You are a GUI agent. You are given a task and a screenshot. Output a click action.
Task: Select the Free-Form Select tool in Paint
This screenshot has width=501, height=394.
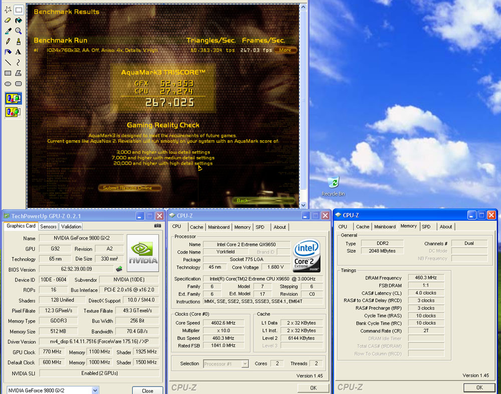click(8, 10)
